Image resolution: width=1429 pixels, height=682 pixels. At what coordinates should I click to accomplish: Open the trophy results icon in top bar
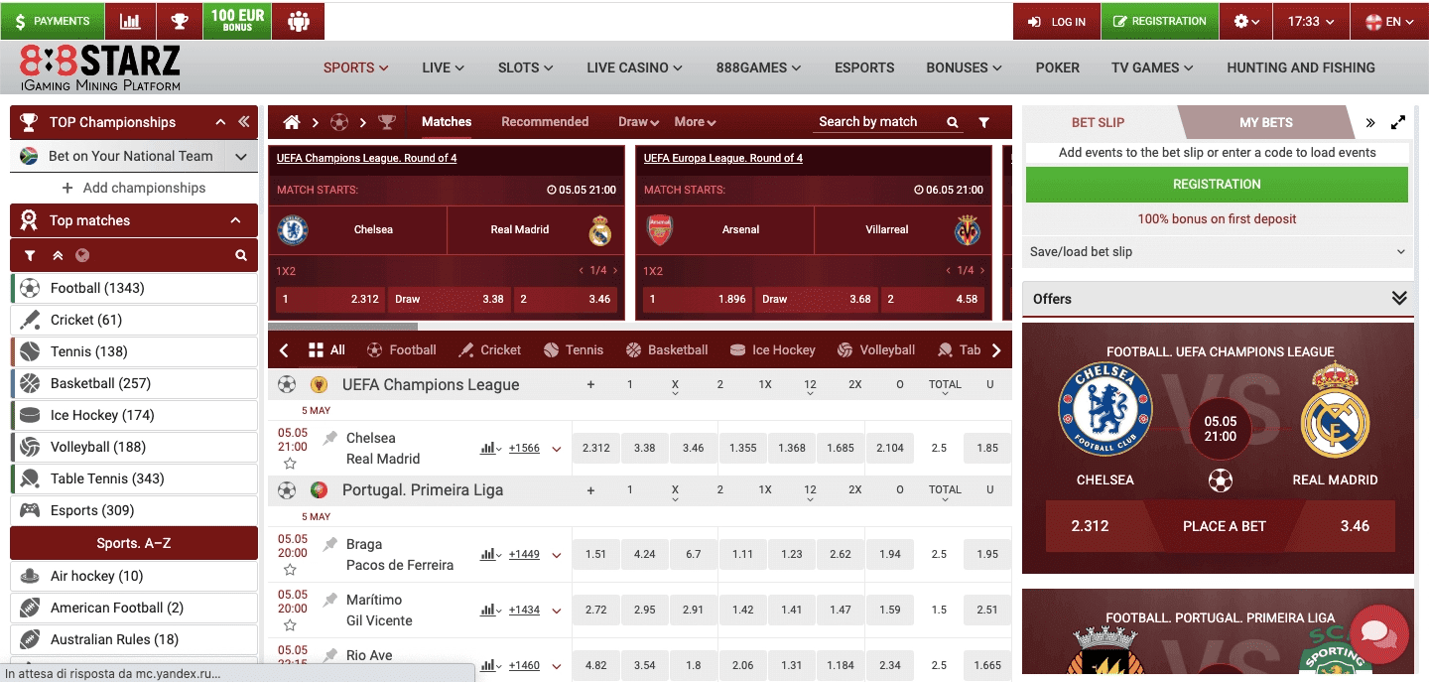[x=180, y=21]
